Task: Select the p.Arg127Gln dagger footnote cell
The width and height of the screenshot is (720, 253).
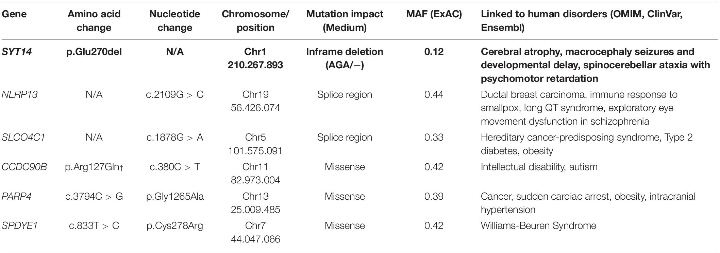Action: click(94, 167)
